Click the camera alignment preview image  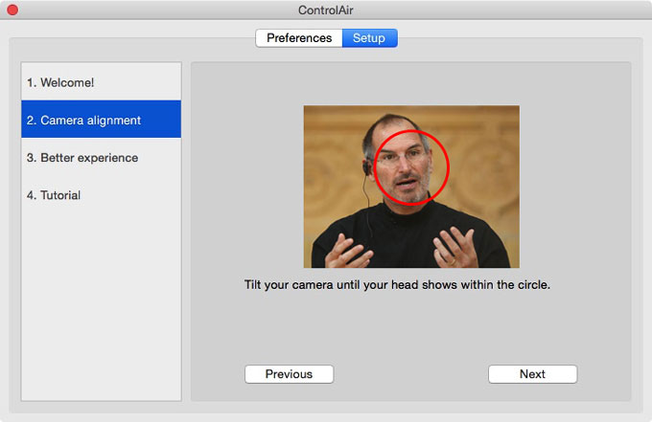pos(411,187)
